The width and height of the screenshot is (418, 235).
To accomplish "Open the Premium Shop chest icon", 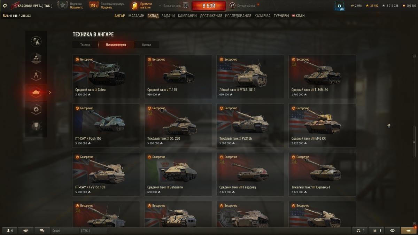I will [x=135, y=6].
